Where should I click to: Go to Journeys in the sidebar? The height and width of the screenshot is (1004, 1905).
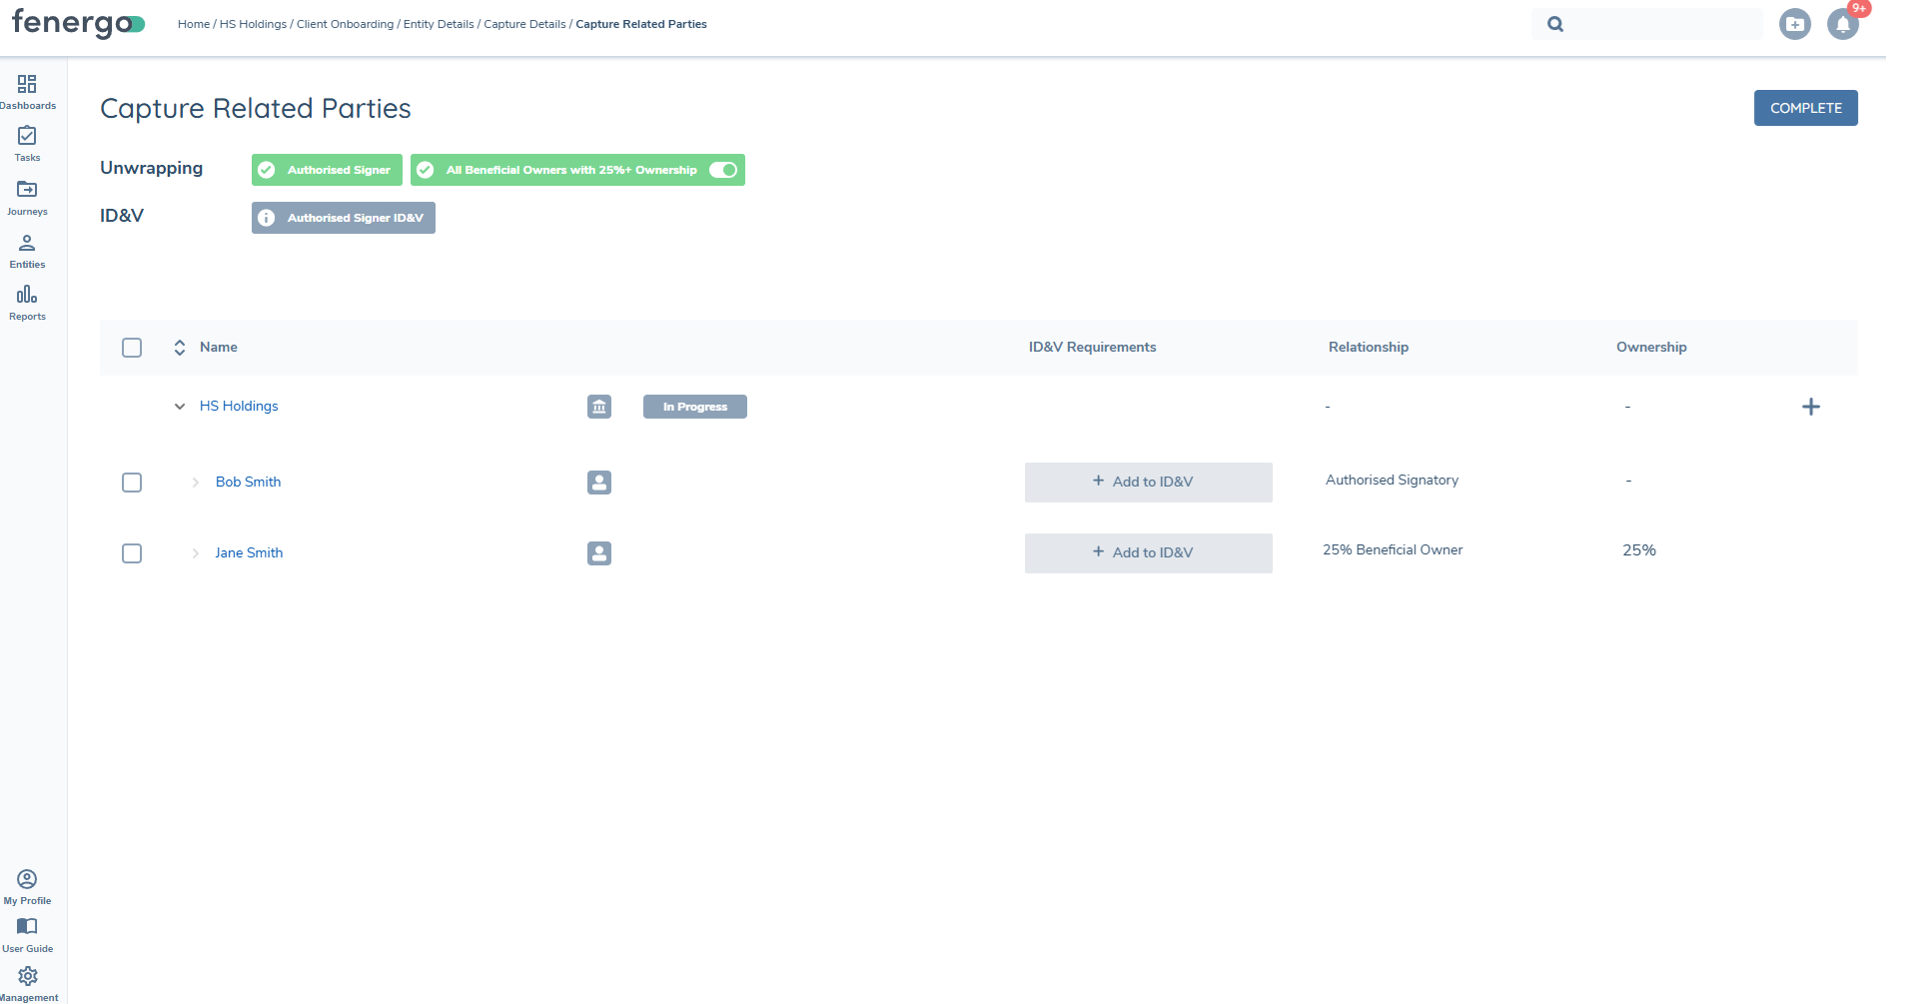click(27, 190)
